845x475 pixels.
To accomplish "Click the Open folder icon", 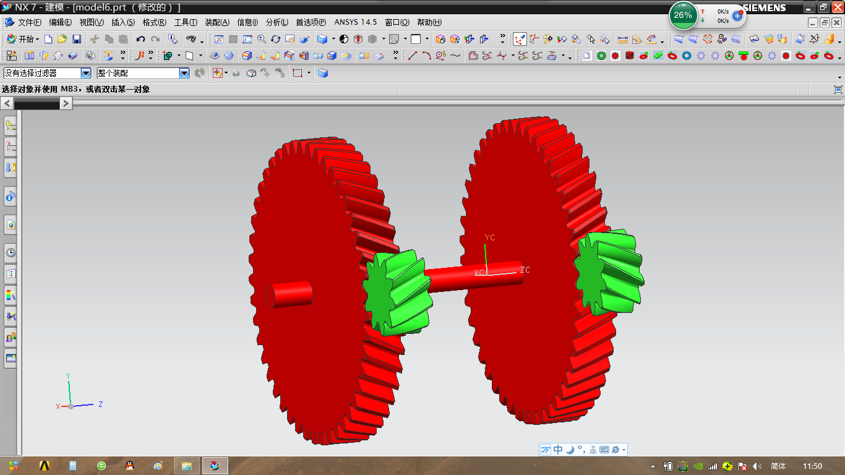I will pyautogui.click(x=62, y=39).
